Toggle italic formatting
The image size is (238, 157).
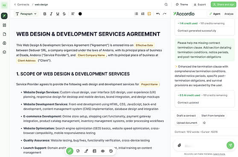tap(51, 14)
